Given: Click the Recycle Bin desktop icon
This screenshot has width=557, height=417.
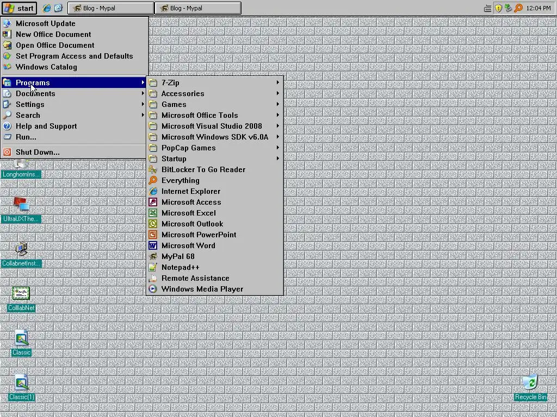Looking at the screenshot, I should click(531, 387).
